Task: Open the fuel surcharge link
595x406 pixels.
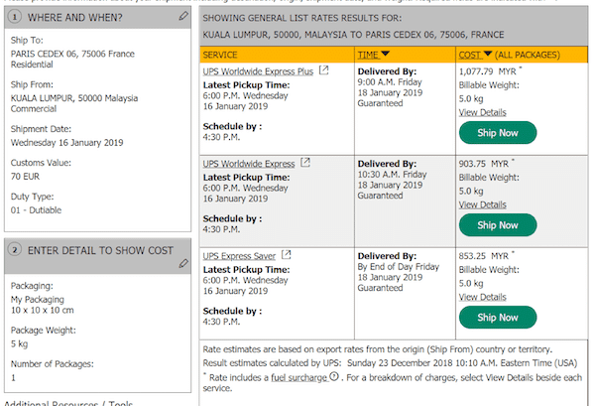Action: pyautogui.click(x=299, y=377)
